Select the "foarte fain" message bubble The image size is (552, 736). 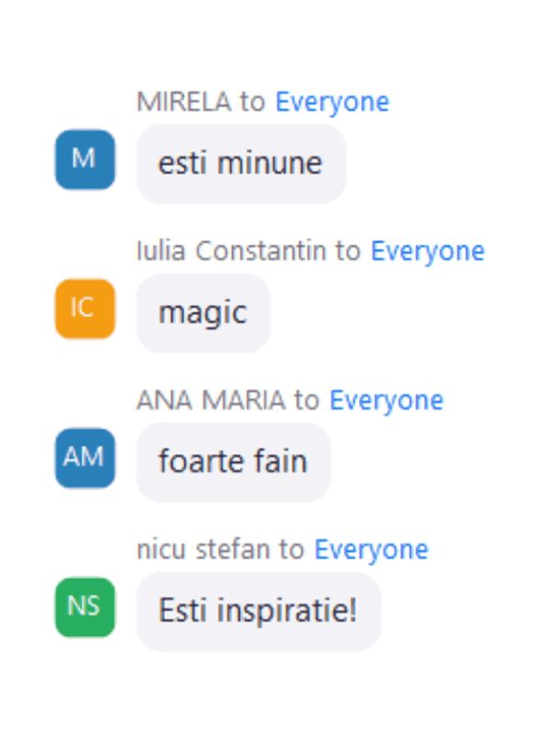[x=234, y=462]
